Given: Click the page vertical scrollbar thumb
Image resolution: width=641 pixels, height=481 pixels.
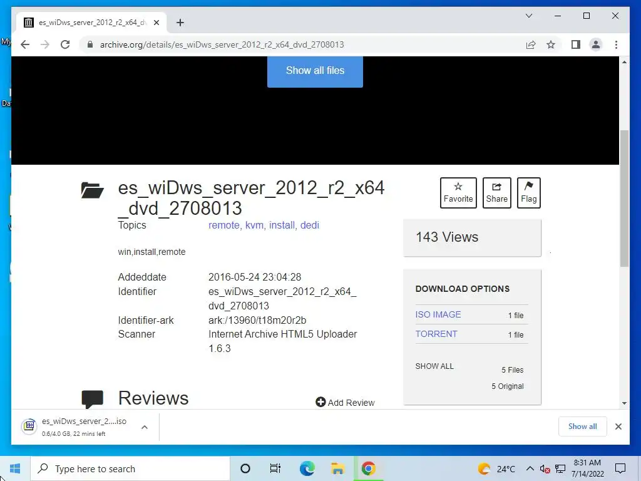Looking at the screenshot, I should [624, 199].
